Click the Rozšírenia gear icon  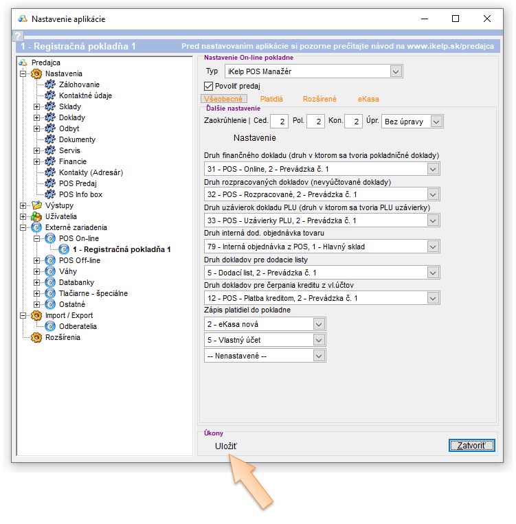point(36,337)
